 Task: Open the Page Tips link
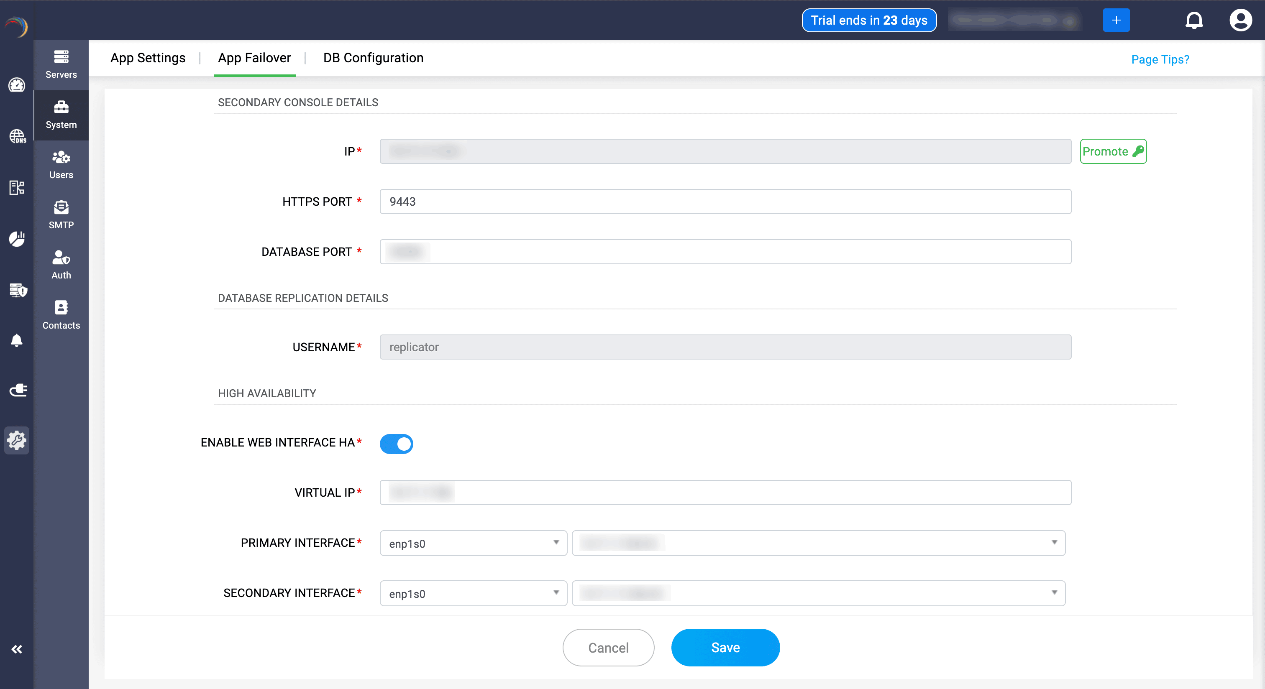click(1160, 59)
